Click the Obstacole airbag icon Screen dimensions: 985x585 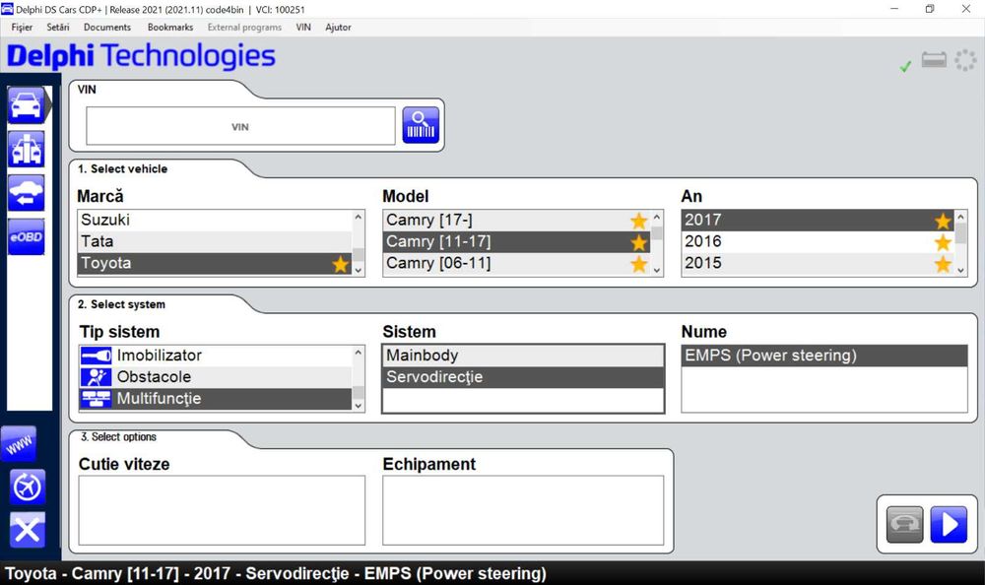96,377
